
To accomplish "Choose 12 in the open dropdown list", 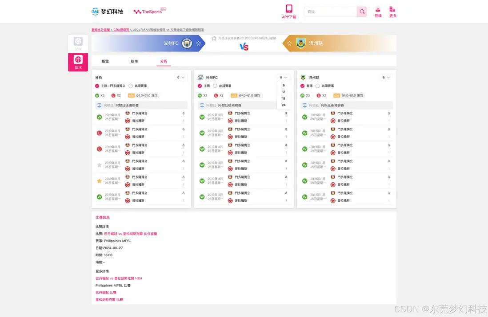I will [x=284, y=92].
